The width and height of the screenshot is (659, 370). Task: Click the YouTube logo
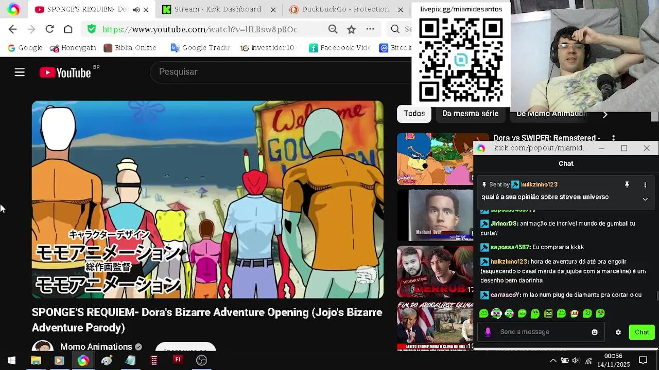[65, 72]
